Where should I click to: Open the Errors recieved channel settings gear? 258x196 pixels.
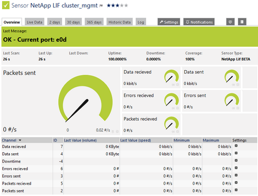[x=236, y=168]
